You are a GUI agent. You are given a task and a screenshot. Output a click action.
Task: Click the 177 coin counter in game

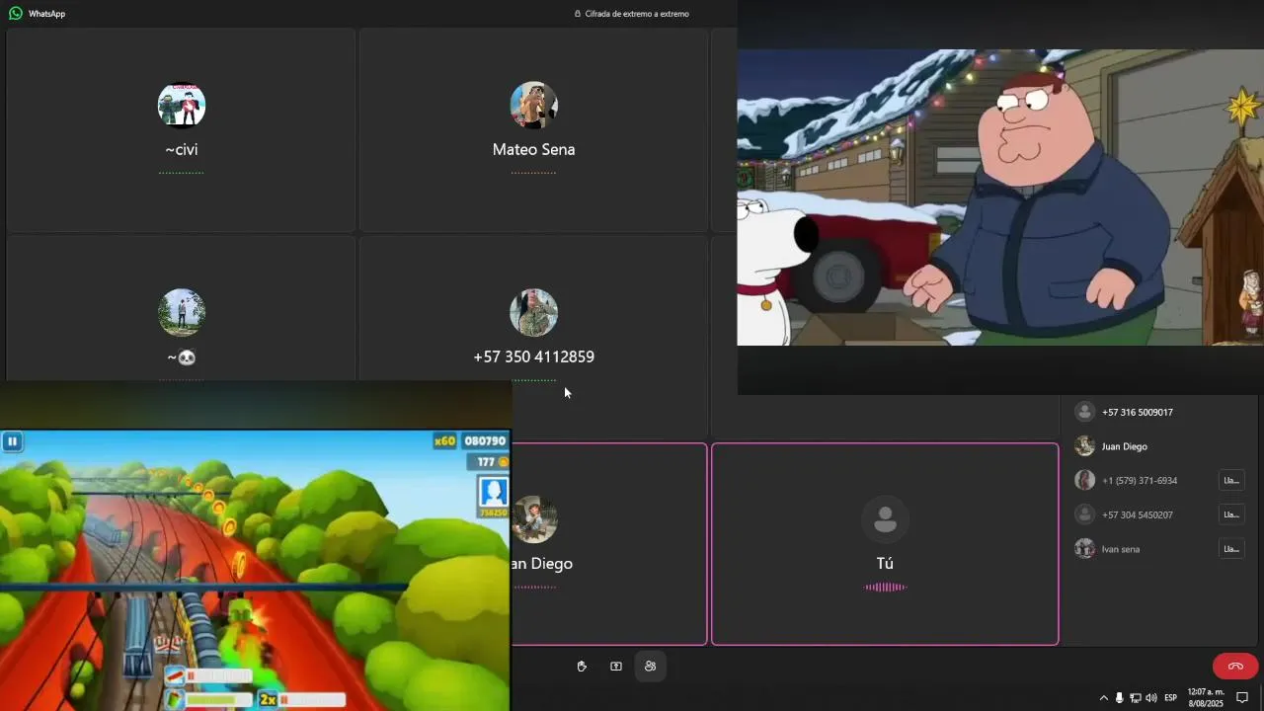(x=491, y=461)
